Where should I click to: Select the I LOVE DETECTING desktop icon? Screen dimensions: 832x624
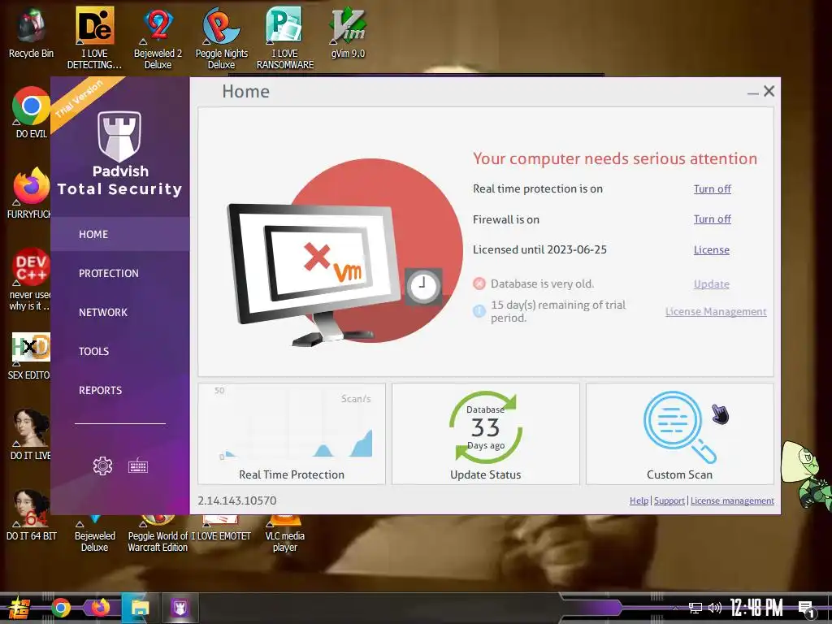click(x=94, y=37)
